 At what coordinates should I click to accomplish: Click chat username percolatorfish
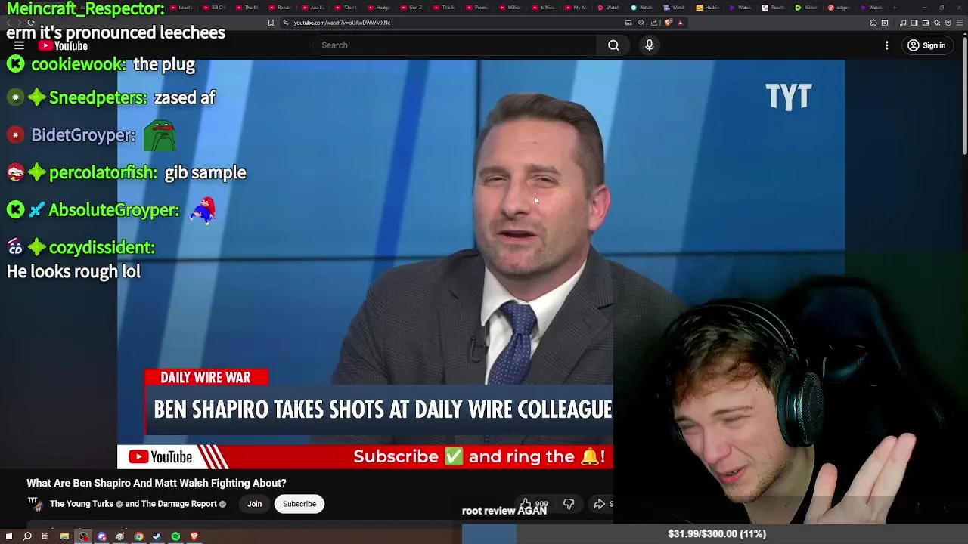click(x=103, y=172)
